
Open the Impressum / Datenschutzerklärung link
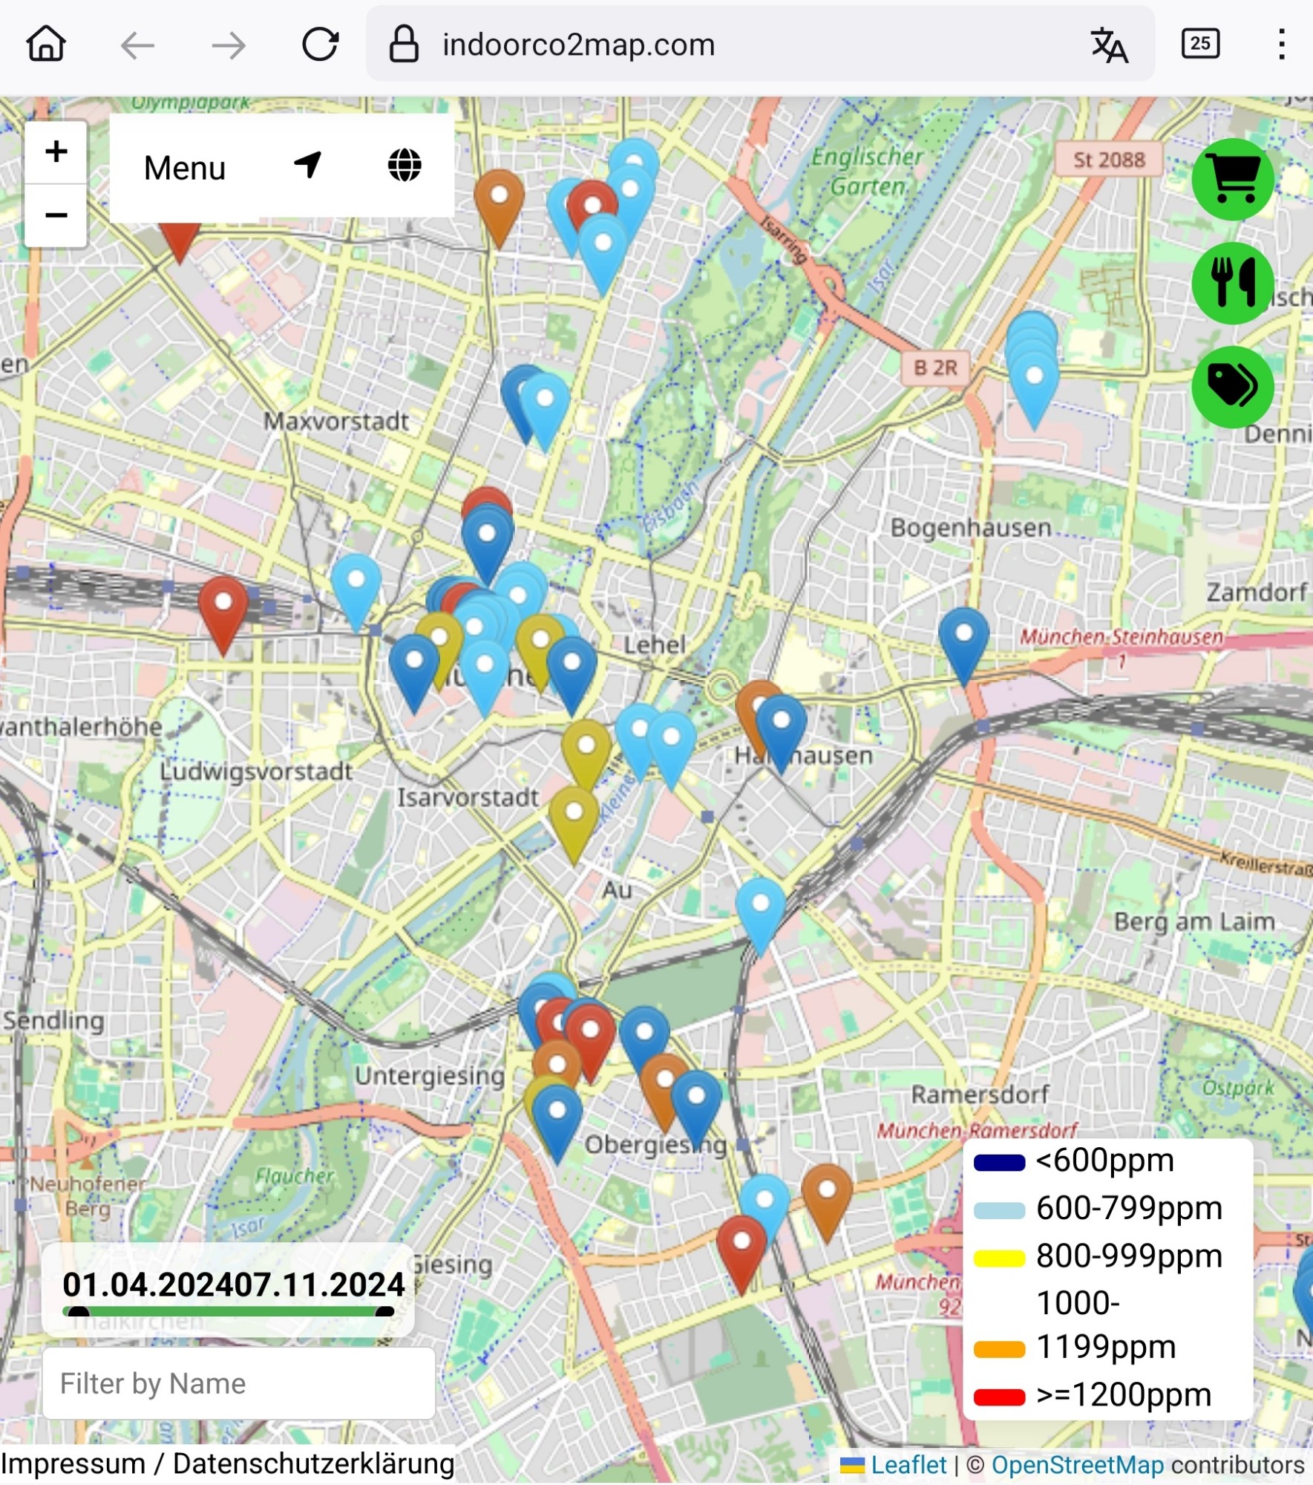[x=227, y=1464]
